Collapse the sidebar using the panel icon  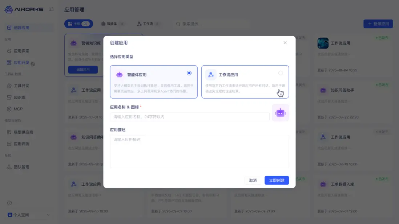51,10
